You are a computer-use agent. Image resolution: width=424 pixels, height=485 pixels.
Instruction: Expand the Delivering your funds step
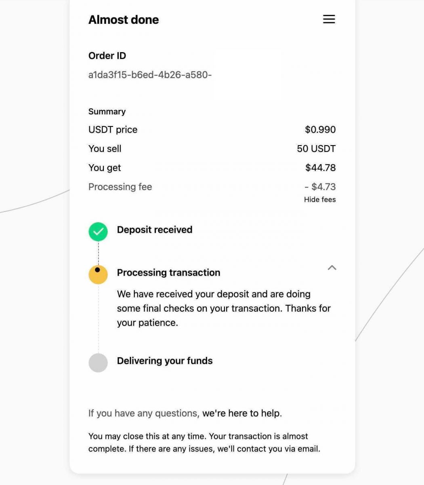(x=165, y=361)
